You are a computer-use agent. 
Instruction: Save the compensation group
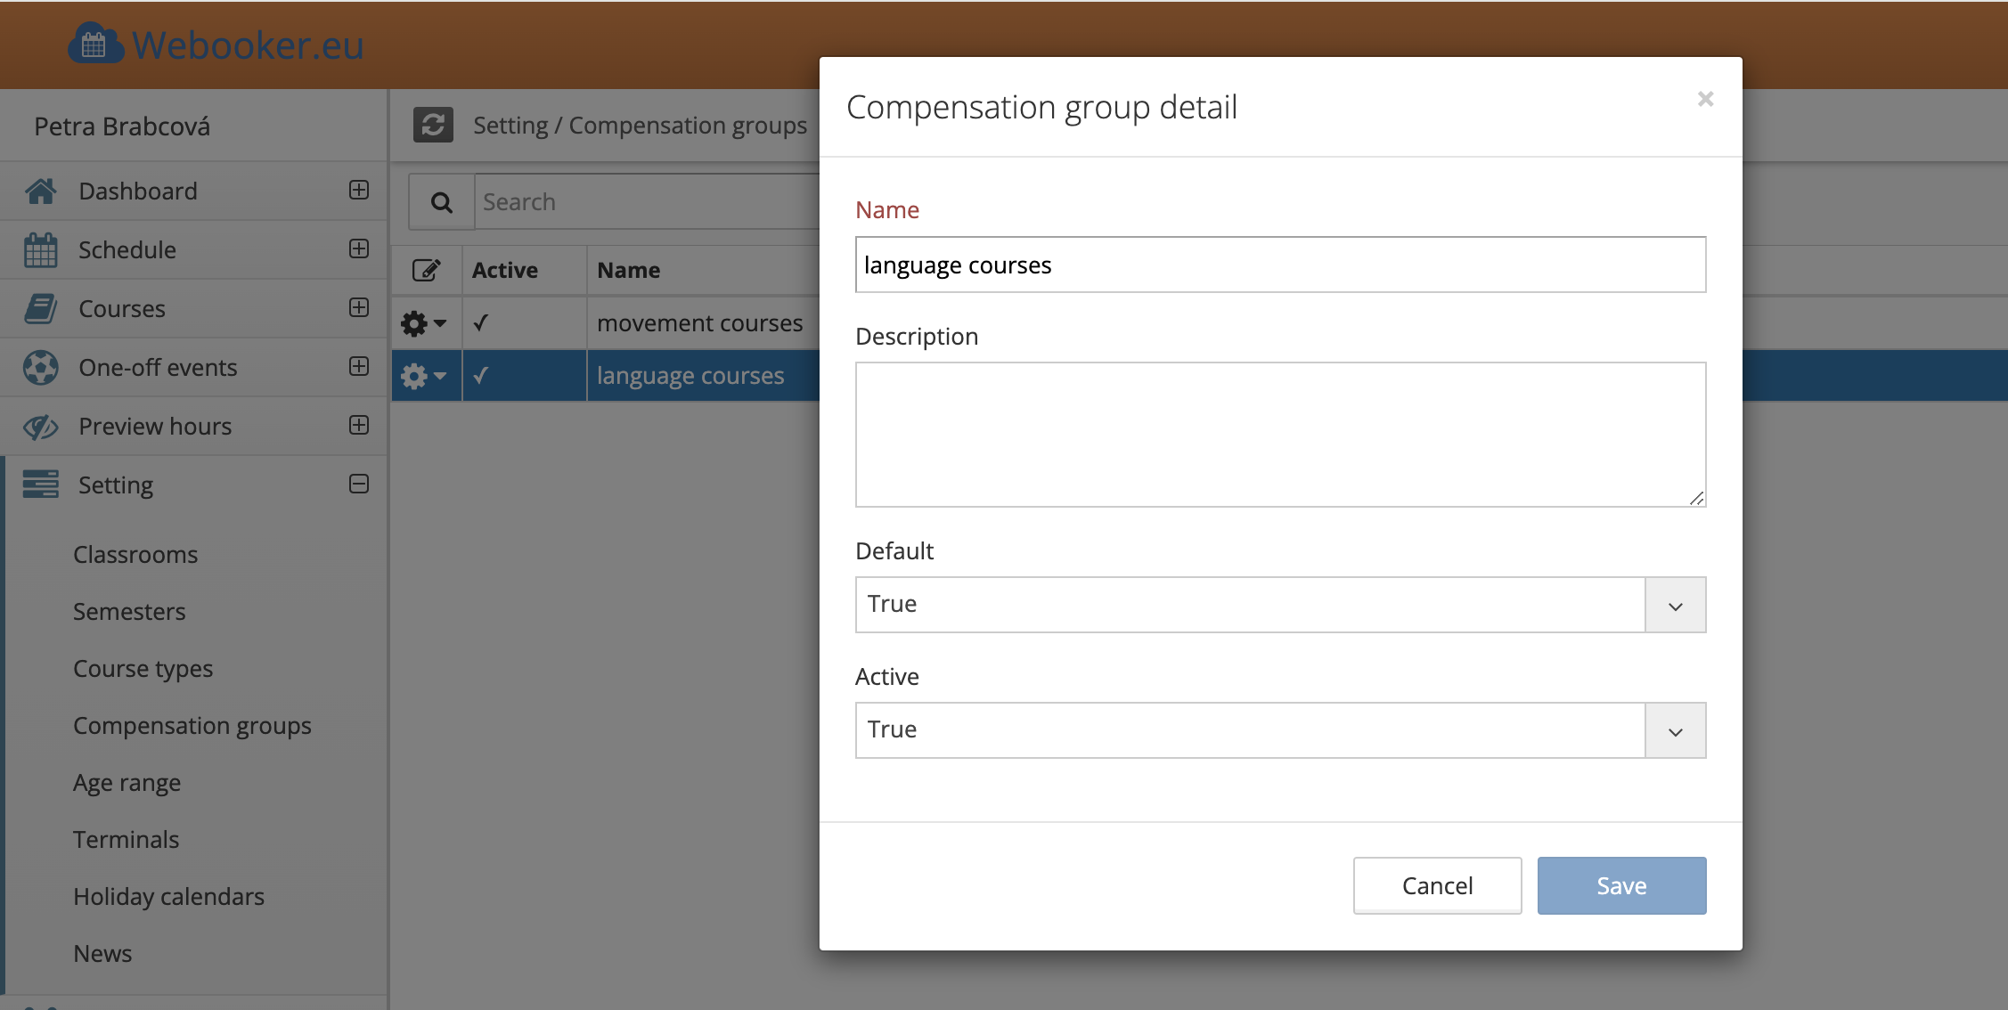[1620, 886]
